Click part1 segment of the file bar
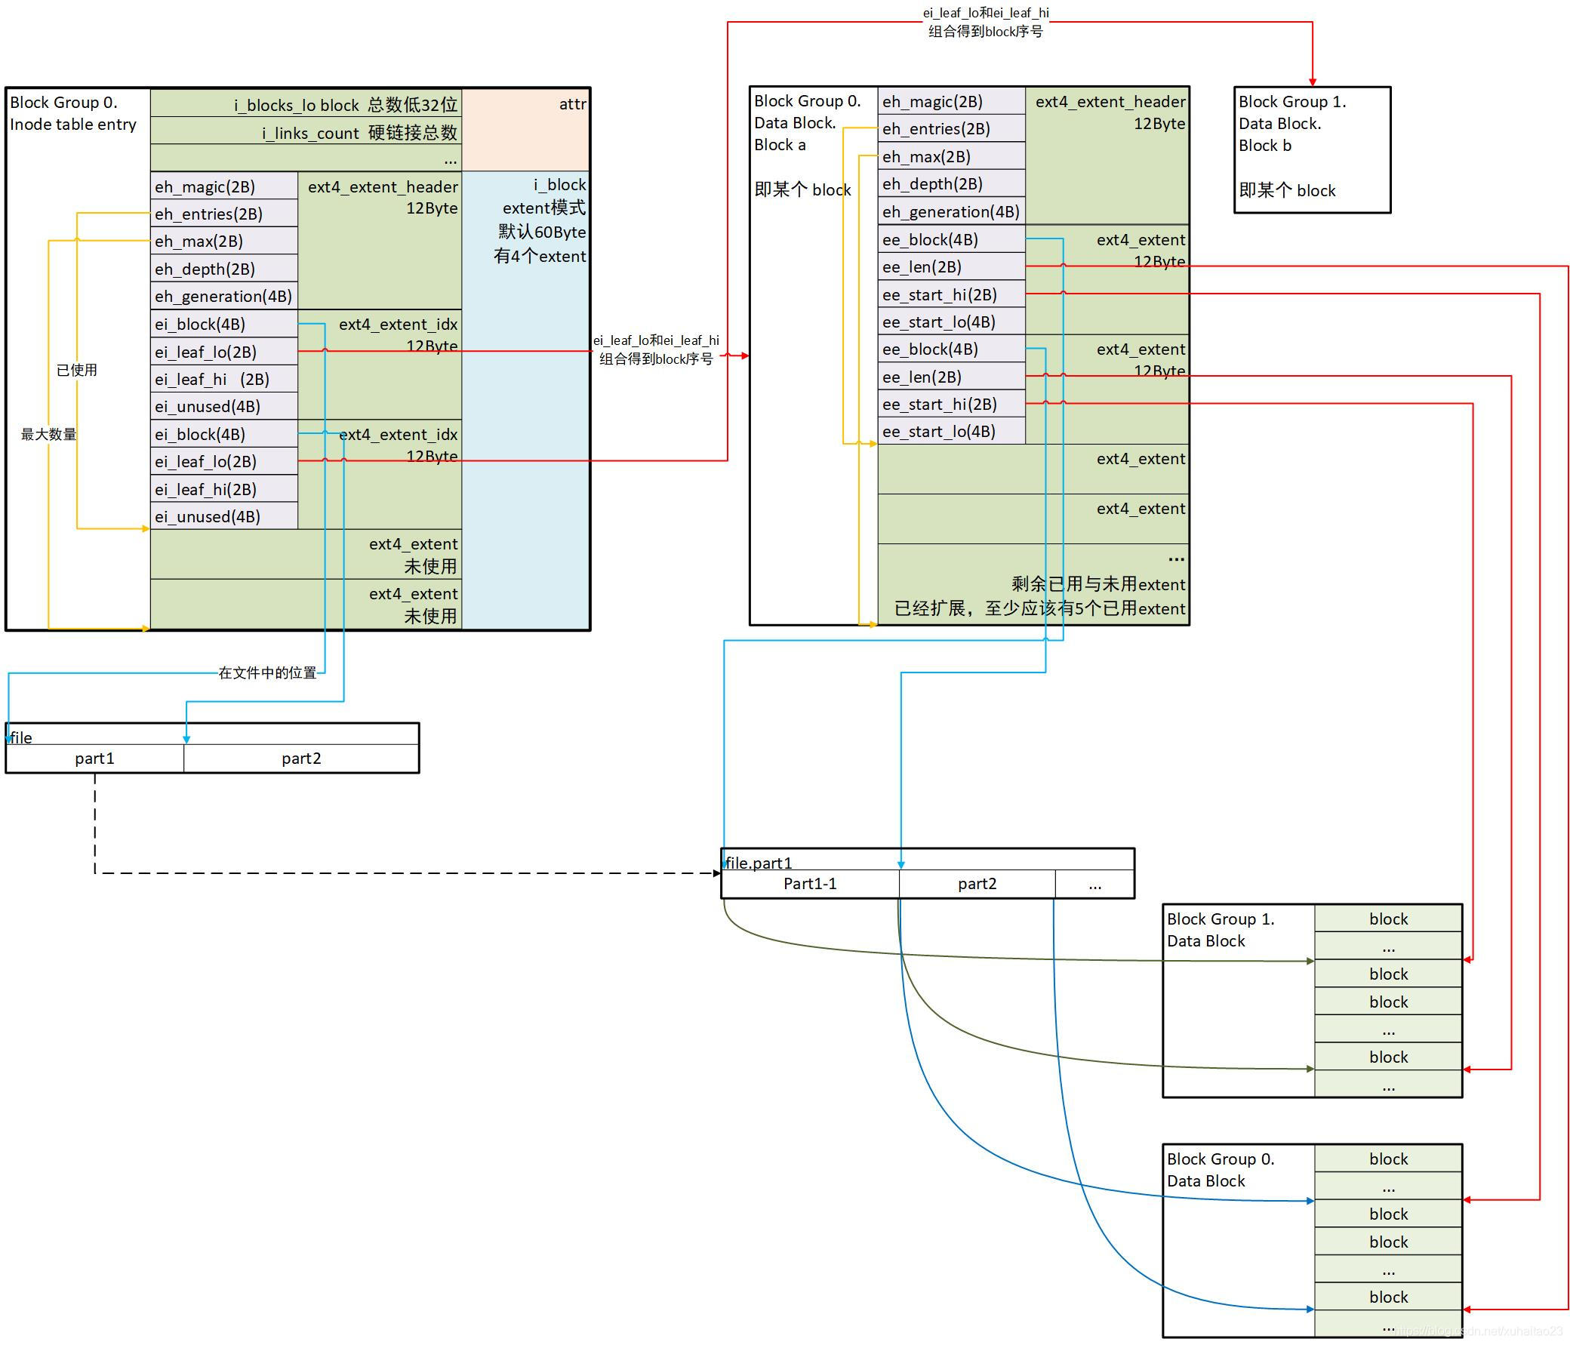The width and height of the screenshot is (1570, 1345). (x=94, y=759)
